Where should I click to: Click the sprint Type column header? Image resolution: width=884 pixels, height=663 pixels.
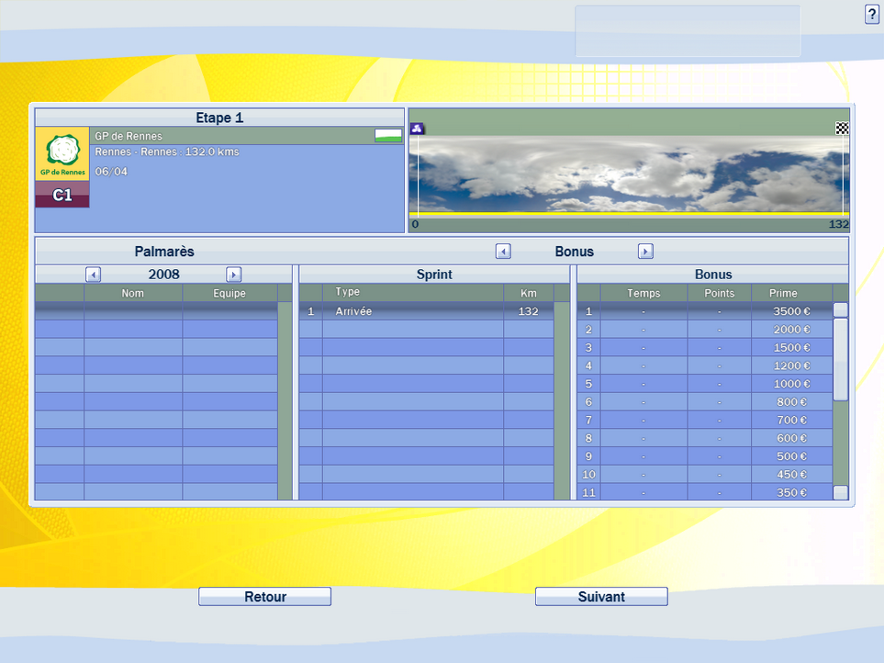tap(413, 292)
